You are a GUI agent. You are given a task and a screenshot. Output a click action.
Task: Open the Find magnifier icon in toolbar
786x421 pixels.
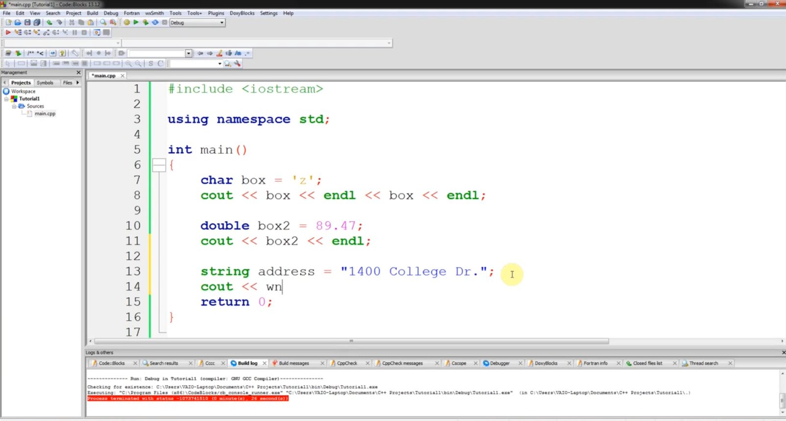pos(103,23)
